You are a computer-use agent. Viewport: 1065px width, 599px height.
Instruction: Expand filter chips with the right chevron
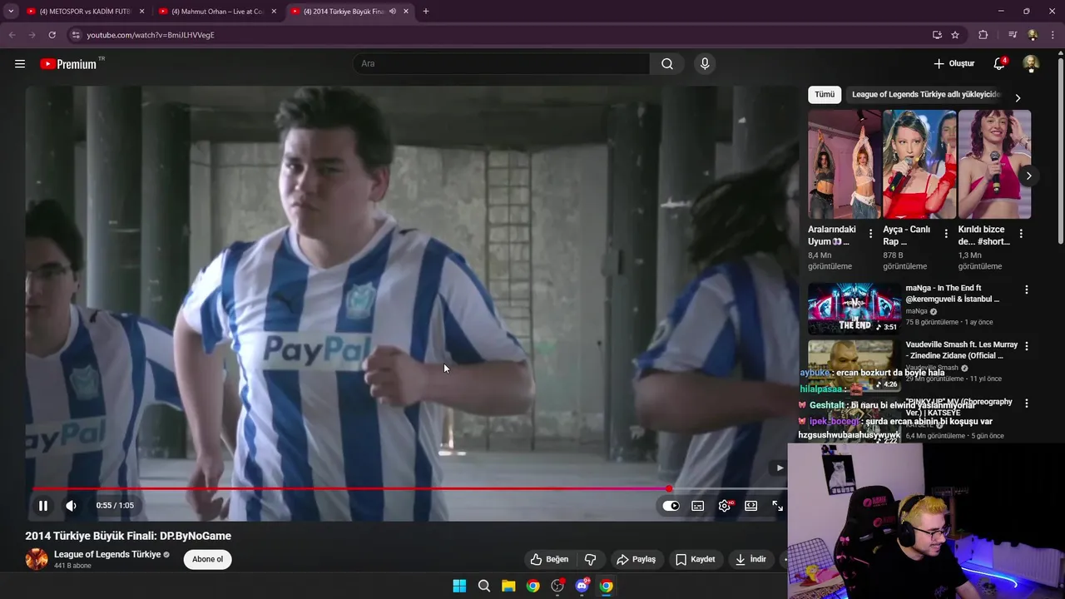tap(1018, 97)
